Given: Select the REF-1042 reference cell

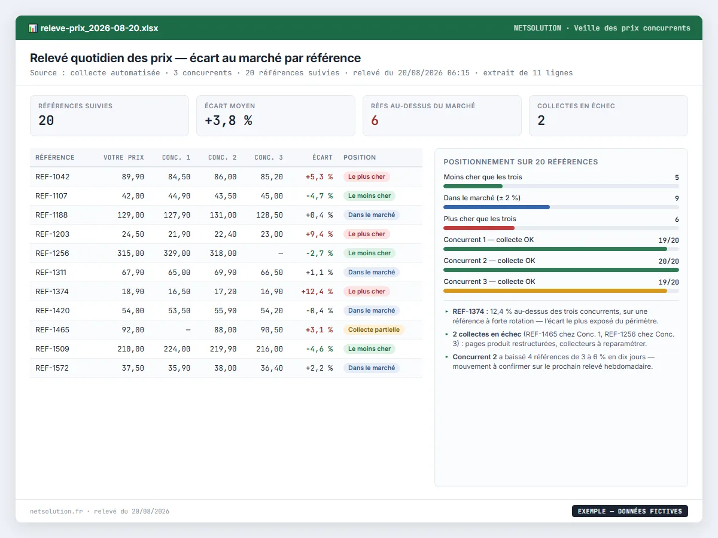Looking at the screenshot, I should [53, 177].
